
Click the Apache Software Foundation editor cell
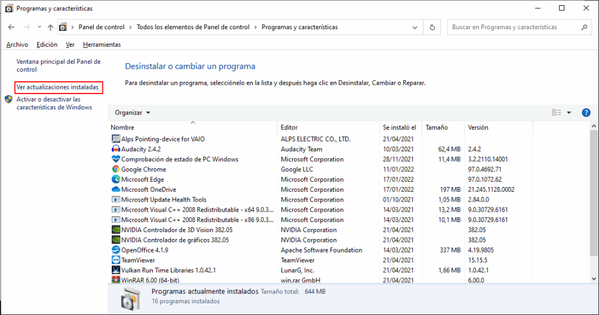click(x=321, y=250)
